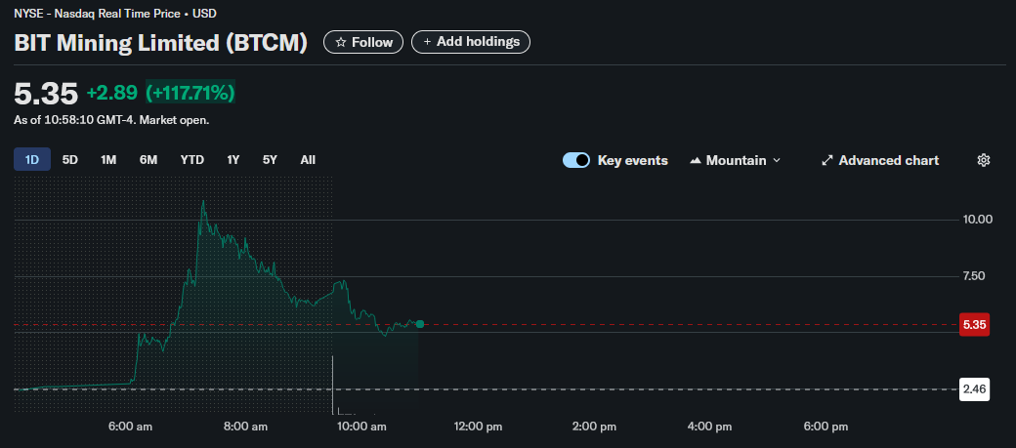Switch to the 5Y time range
The image size is (1016, 448).
coord(271,159)
